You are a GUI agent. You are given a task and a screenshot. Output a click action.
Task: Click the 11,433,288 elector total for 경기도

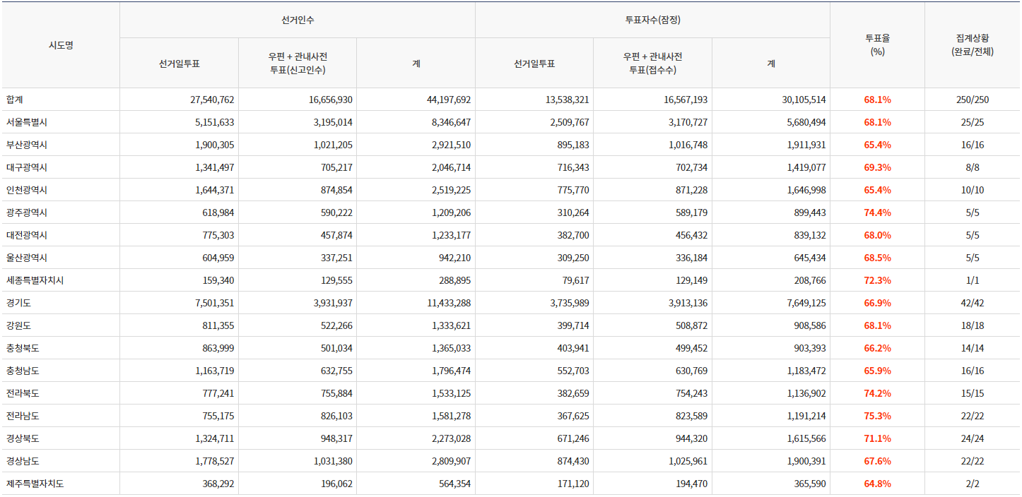(x=443, y=303)
